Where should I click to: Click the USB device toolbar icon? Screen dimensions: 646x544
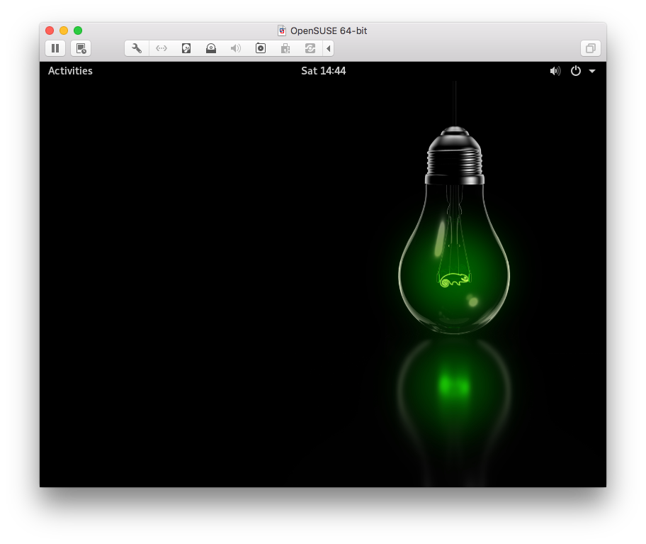285,48
